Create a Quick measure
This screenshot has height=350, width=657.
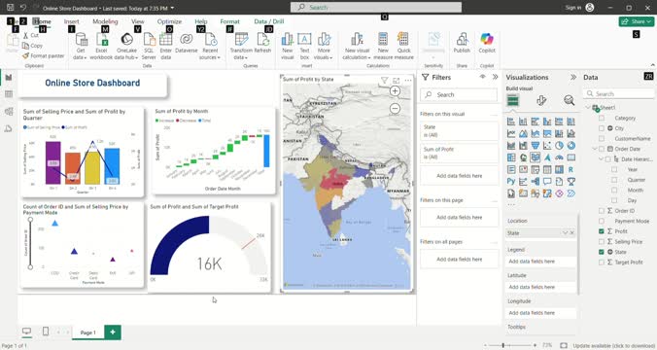403,46
